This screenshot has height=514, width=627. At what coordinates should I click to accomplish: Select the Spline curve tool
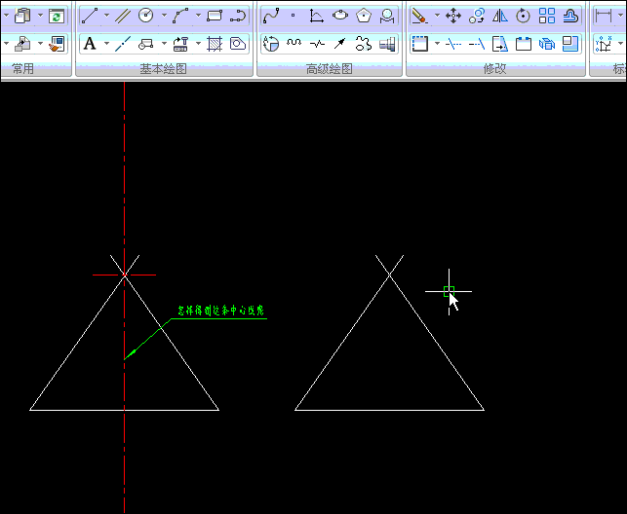(272, 16)
